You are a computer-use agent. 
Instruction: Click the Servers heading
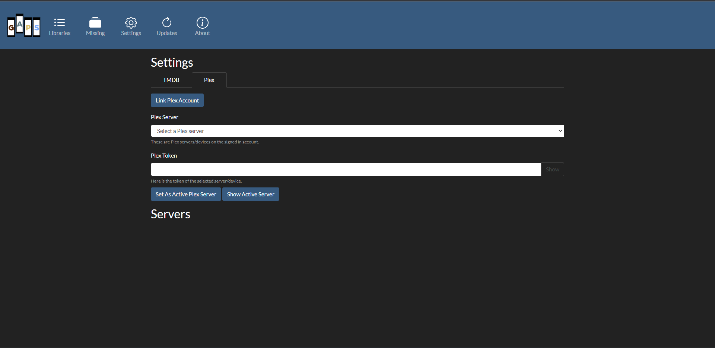(170, 213)
